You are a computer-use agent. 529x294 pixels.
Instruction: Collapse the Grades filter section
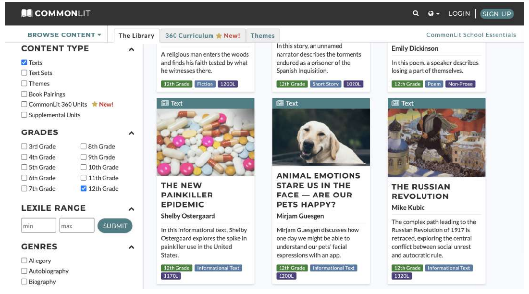pos(131,133)
